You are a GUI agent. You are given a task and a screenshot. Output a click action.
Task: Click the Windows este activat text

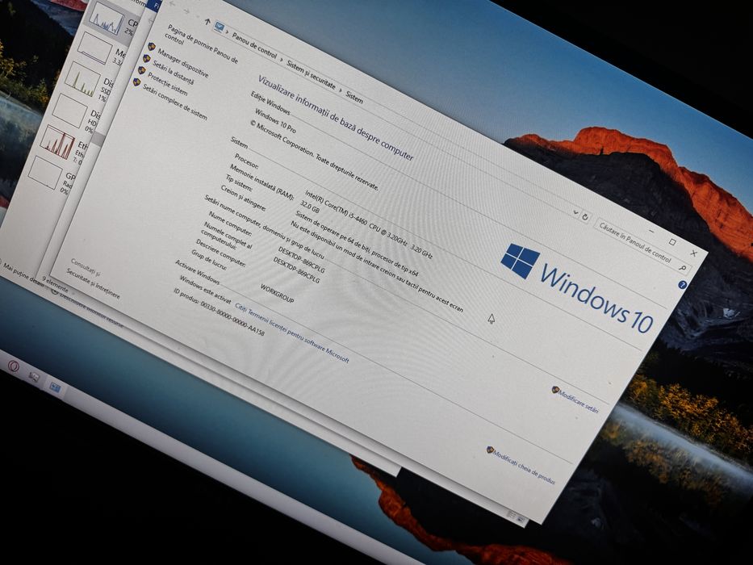coord(205,289)
